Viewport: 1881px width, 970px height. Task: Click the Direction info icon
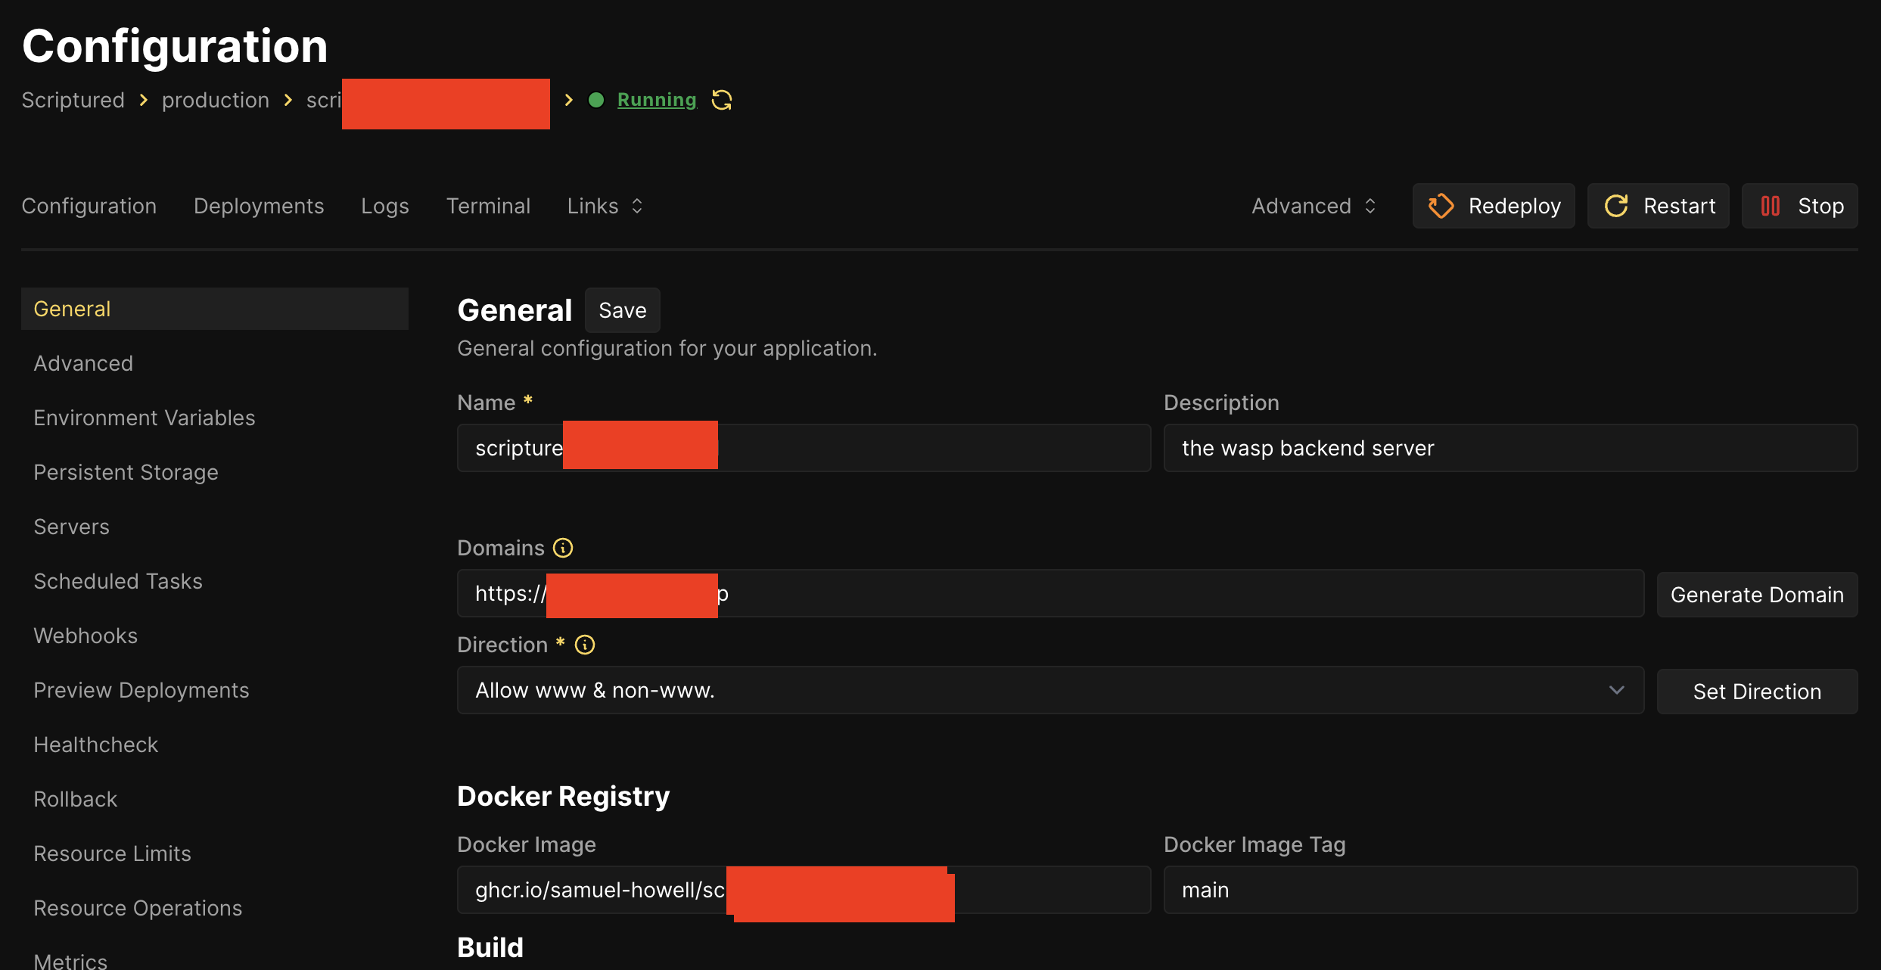coord(585,645)
